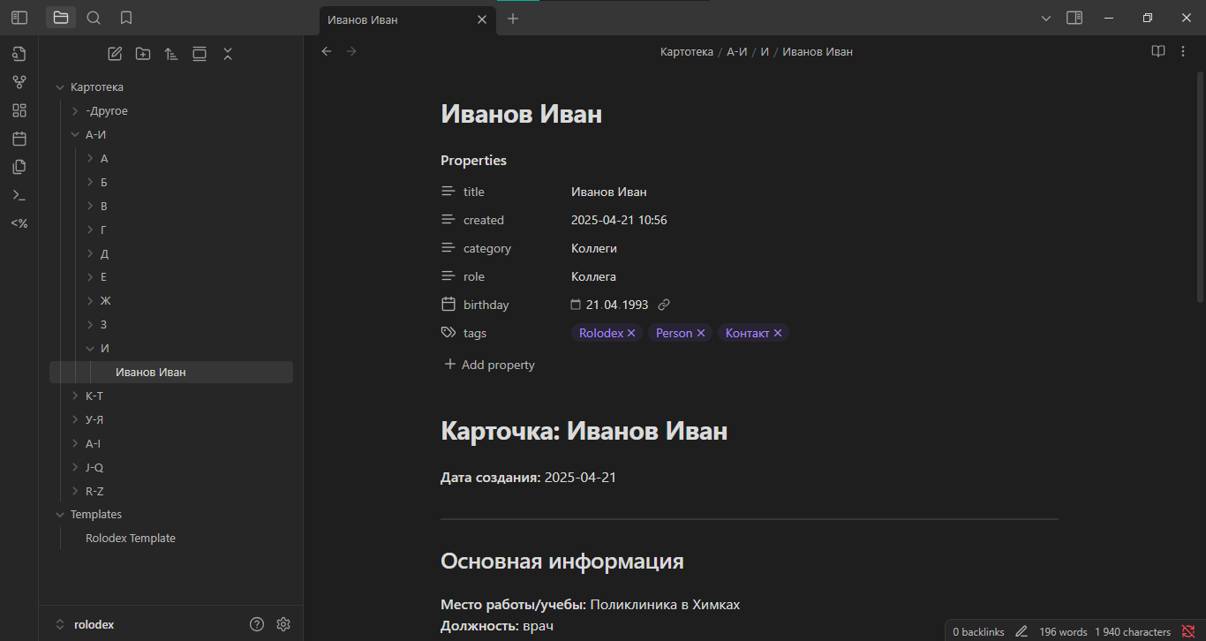Screen dimensions: 1206x641
Task: Expand the Ж folder
Action: [x=90, y=301]
